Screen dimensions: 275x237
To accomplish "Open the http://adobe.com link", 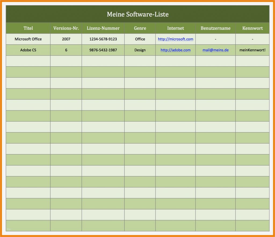I will tap(175, 50).
